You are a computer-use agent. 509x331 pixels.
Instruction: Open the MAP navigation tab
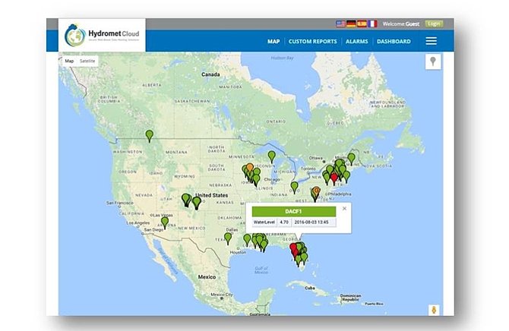pyautogui.click(x=273, y=41)
